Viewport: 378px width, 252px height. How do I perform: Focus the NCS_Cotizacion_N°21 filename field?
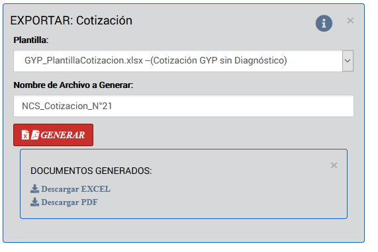click(x=183, y=106)
